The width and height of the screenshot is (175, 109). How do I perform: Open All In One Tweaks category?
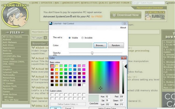pos(12,37)
